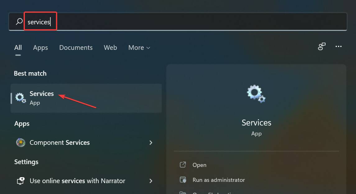Switch to the Documents tab
The image size is (356, 194).
tap(76, 47)
